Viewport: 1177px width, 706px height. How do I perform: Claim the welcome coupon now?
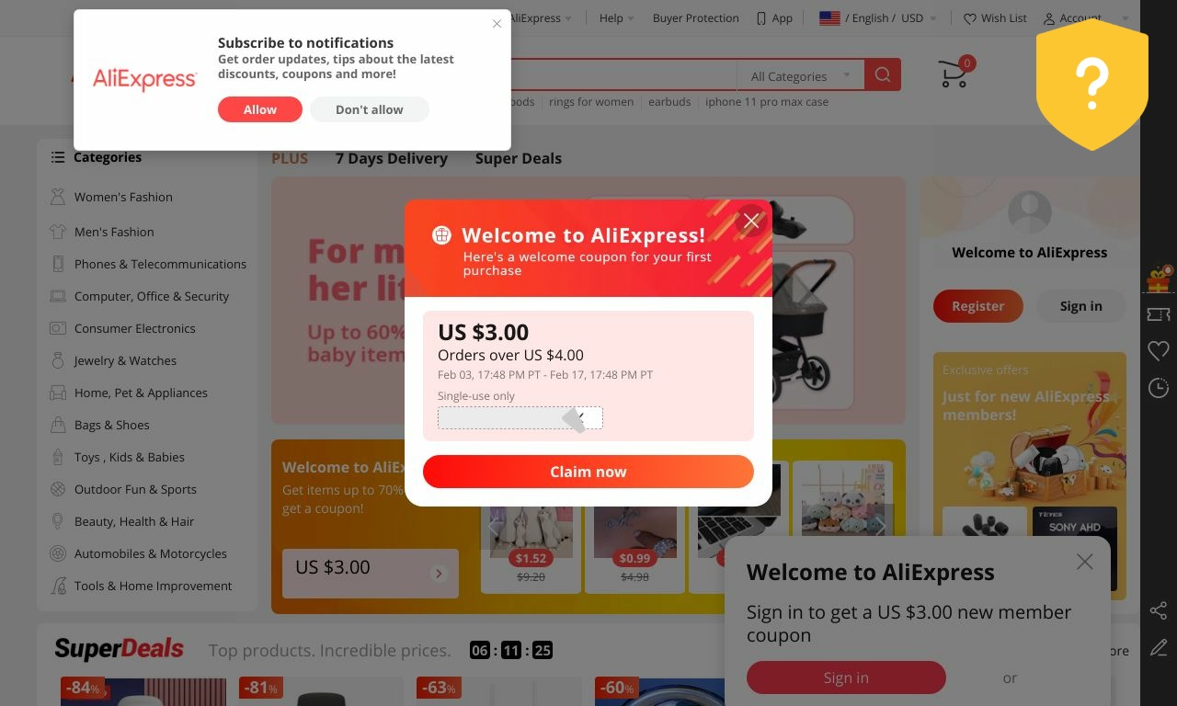[x=588, y=472]
